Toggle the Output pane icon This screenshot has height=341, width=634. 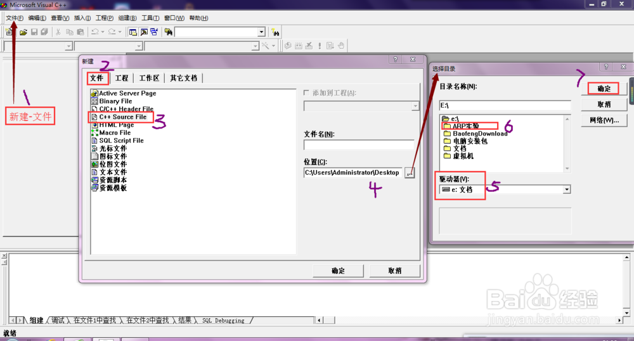tap(143, 32)
